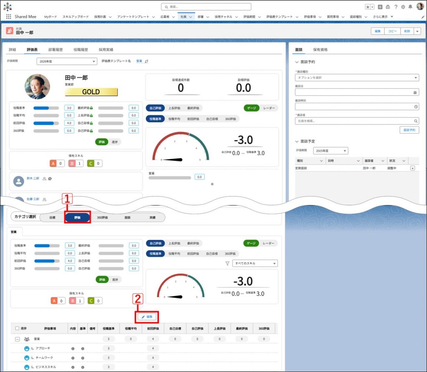This screenshot has height=372, width=427.
Task: Click the pencil 編集 button above the table
Action: [x=148, y=317]
